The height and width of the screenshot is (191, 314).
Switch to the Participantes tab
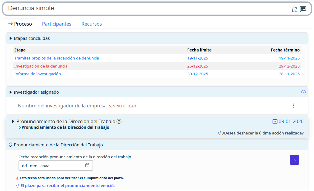coord(57,24)
